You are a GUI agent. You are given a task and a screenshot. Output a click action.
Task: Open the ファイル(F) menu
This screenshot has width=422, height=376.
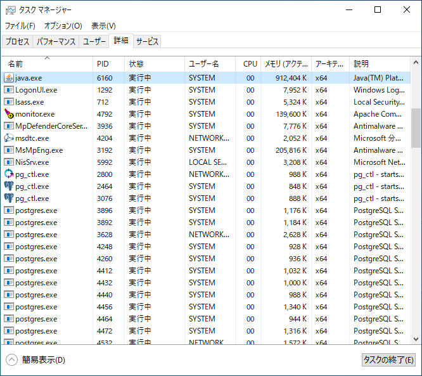[20, 26]
